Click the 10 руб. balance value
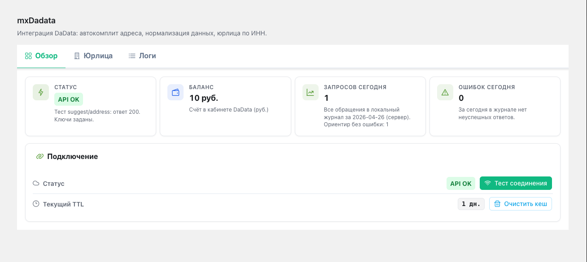The image size is (587, 262). [204, 98]
